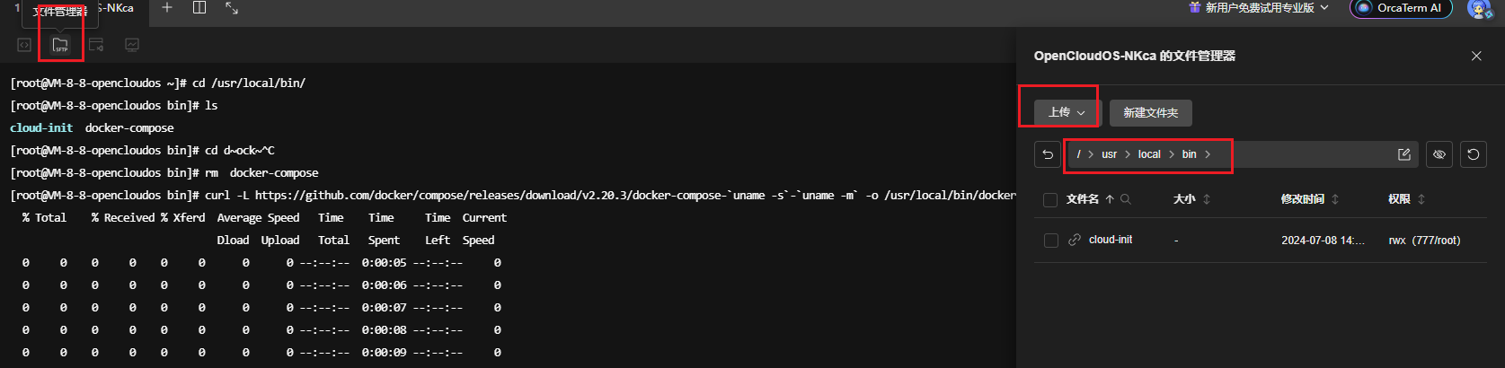The height and width of the screenshot is (368, 1505).
Task: Click the edit path pencil icon
Action: (1404, 154)
